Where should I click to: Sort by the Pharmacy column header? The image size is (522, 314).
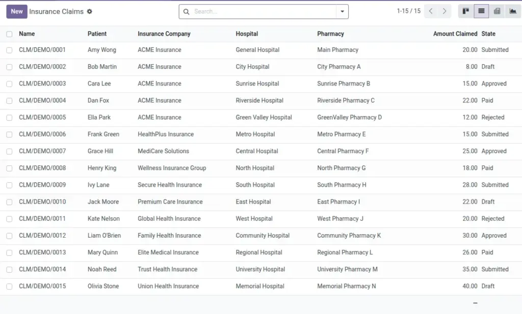click(330, 34)
